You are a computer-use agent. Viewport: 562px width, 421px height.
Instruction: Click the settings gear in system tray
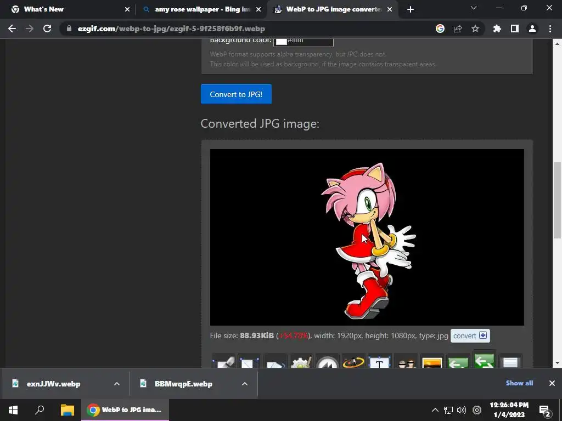click(477, 410)
